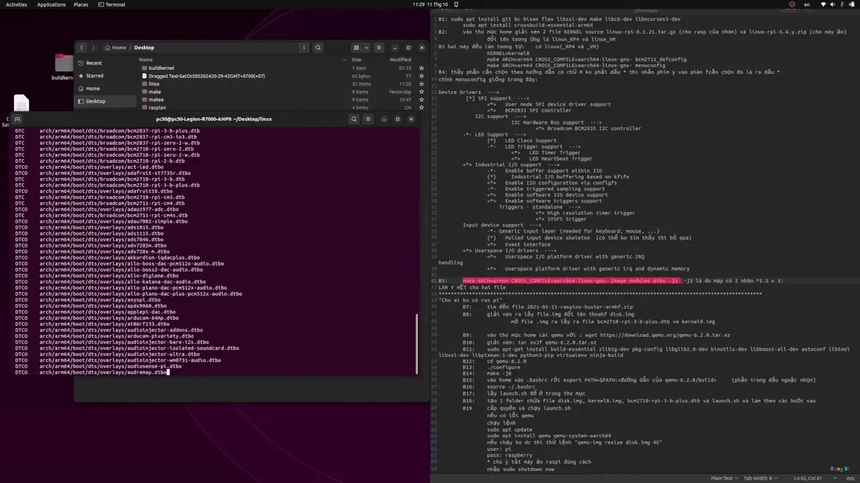Select the Dragged Text file row
The height and width of the screenshot is (483, 860).
coord(282,76)
